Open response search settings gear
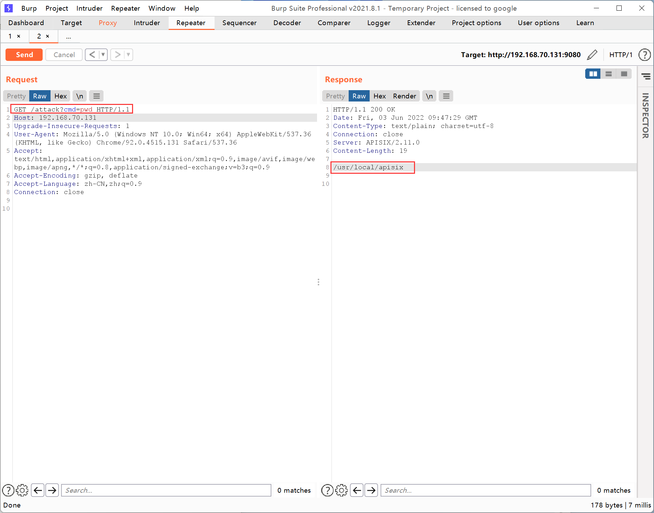Viewport: 654px width, 513px height. [341, 490]
